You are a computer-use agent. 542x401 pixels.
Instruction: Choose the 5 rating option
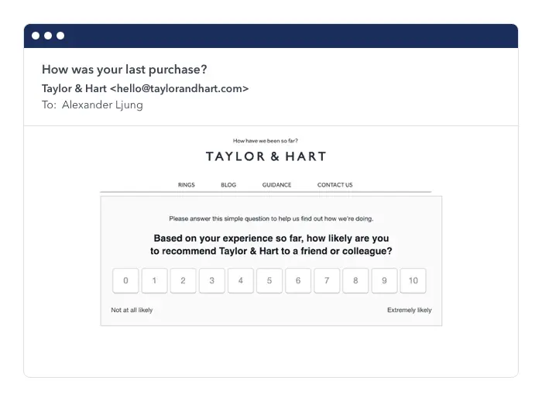(x=269, y=281)
